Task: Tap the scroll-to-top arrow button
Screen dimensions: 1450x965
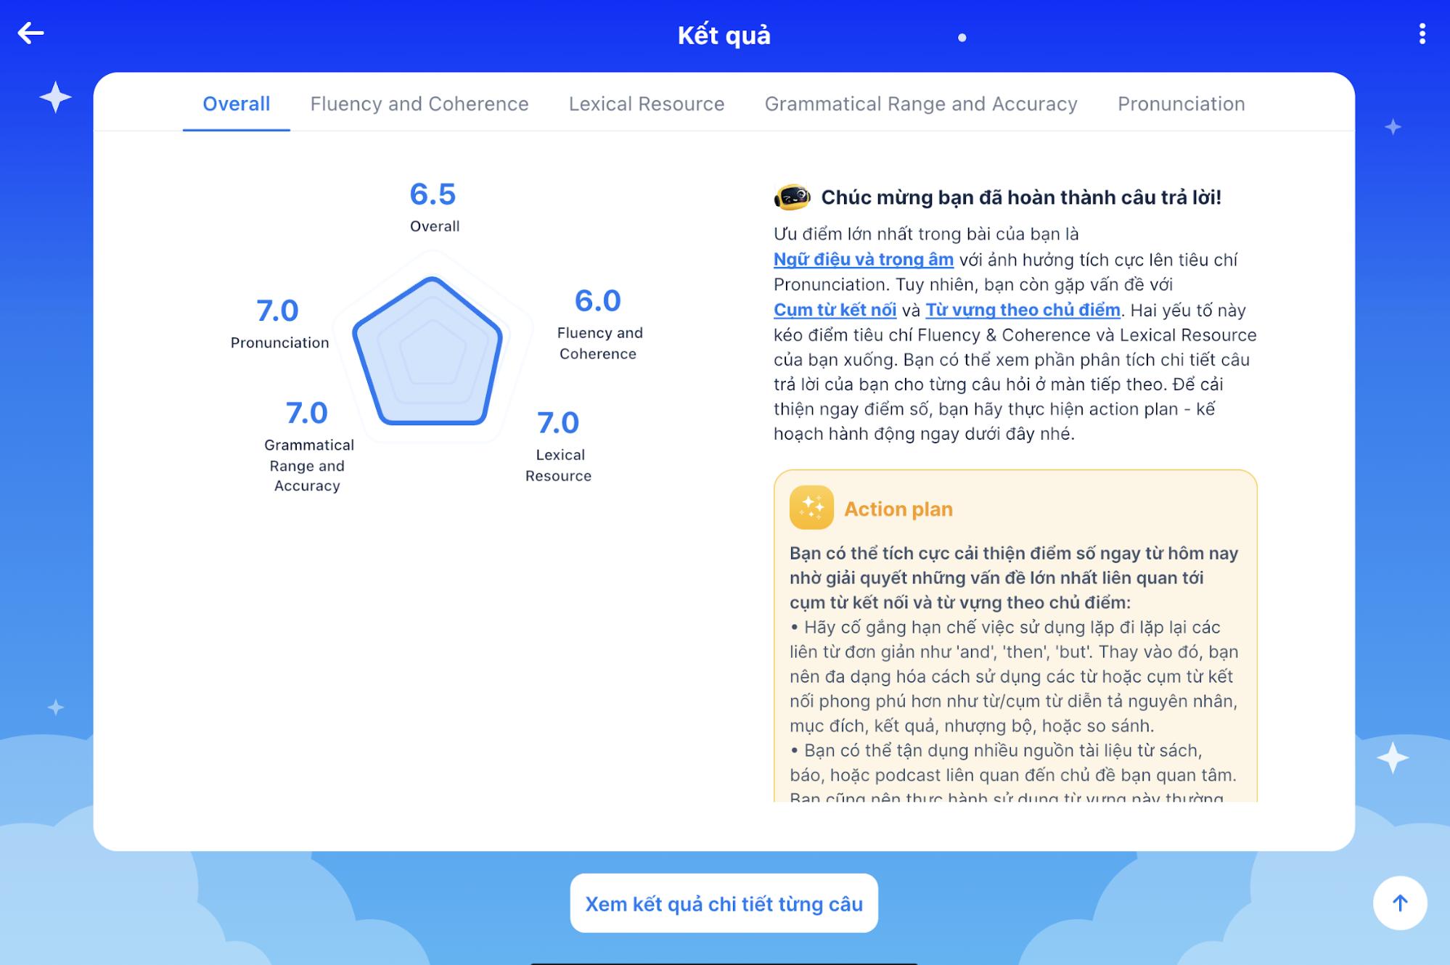Action: pos(1399,903)
